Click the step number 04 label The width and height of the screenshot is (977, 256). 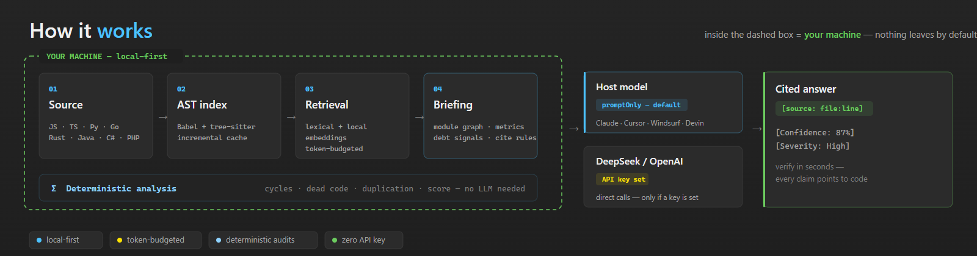click(x=438, y=89)
